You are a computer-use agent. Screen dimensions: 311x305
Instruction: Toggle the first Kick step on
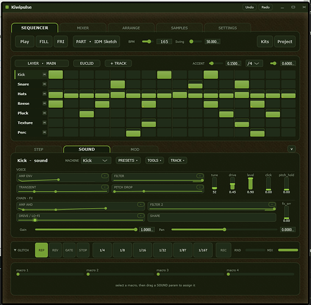pyautogui.click(x=55, y=74)
